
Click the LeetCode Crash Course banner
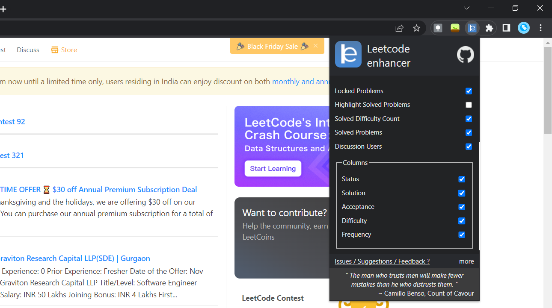tap(282, 146)
